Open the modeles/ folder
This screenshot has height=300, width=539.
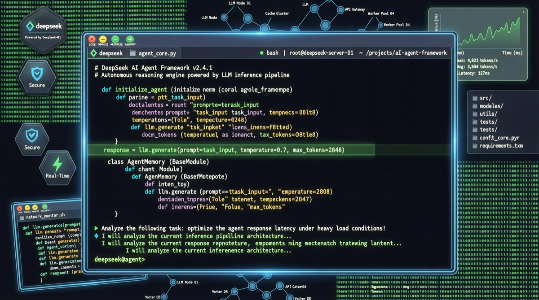(x=487, y=106)
